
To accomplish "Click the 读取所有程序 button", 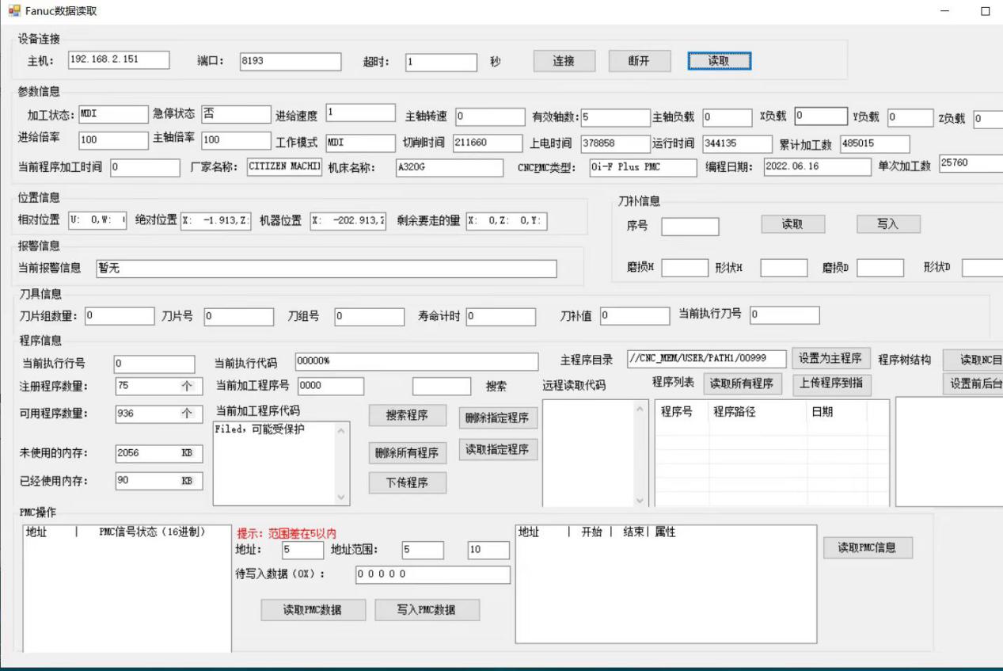I will coord(743,384).
